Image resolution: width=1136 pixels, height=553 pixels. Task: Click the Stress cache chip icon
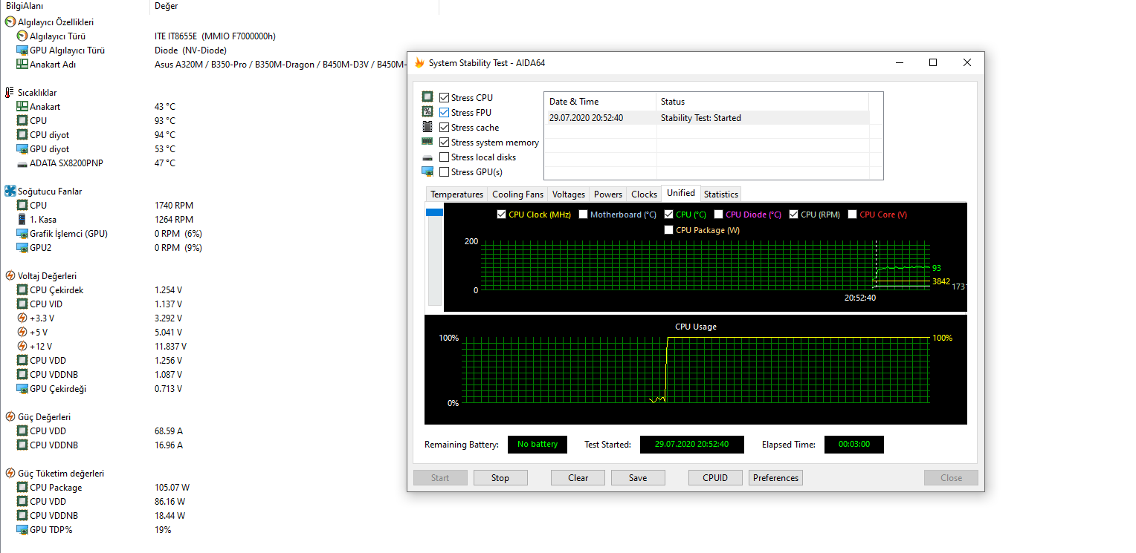coord(427,127)
